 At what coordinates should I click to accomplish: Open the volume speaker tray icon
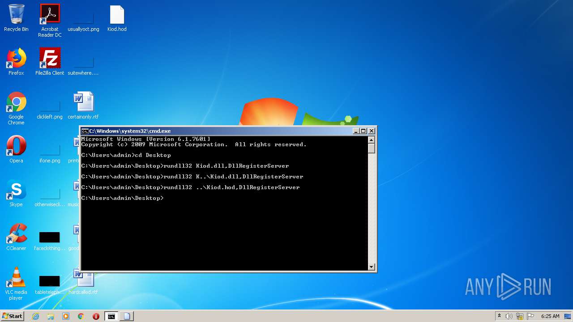pyautogui.click(x=509, y=316)
